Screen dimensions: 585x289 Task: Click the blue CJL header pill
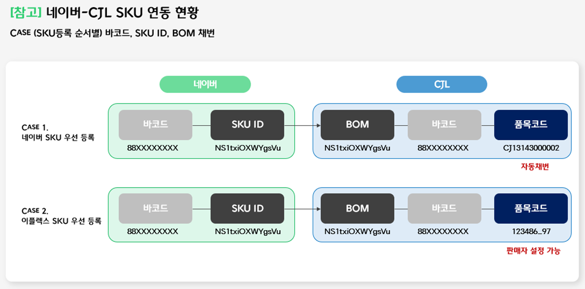(x=441, y=85)
